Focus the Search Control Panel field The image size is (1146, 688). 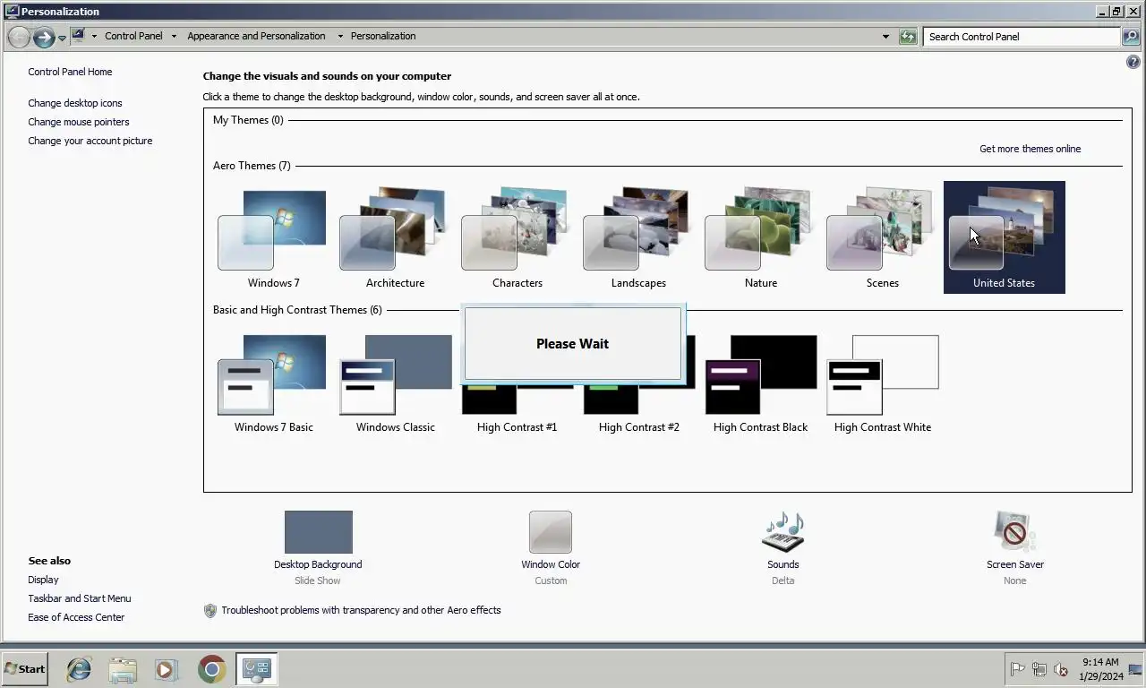click(x=1021, y=37)
